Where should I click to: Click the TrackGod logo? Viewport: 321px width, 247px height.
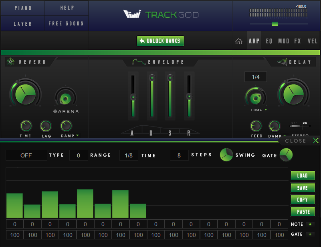[161, 14]
